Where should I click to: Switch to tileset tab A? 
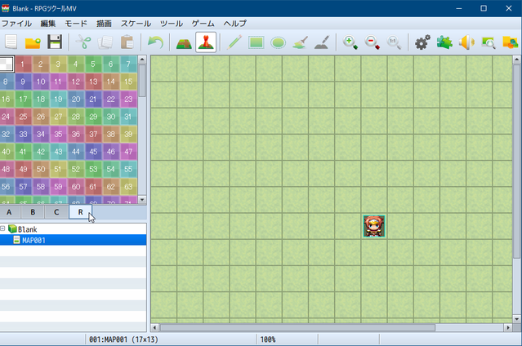coord(9,212)
